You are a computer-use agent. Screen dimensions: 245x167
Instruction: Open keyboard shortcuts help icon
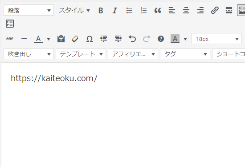[x=161, y=39]
